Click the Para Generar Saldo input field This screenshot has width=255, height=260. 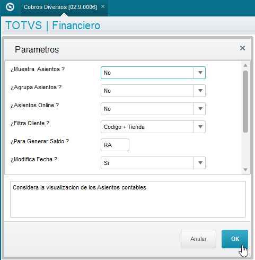click(115, 145)
